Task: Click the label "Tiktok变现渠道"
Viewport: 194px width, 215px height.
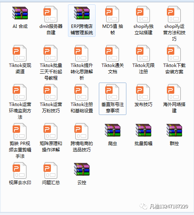Action: tap(20, 68)
